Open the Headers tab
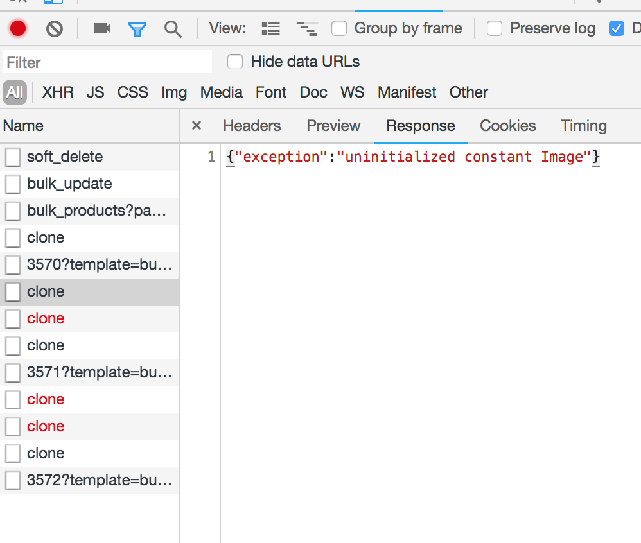Image resolution: width=641 pixels, height=543 pixels. click(252, 125)
